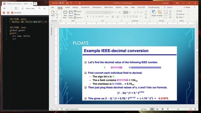Switch to the Design tab

coord(75,8)
